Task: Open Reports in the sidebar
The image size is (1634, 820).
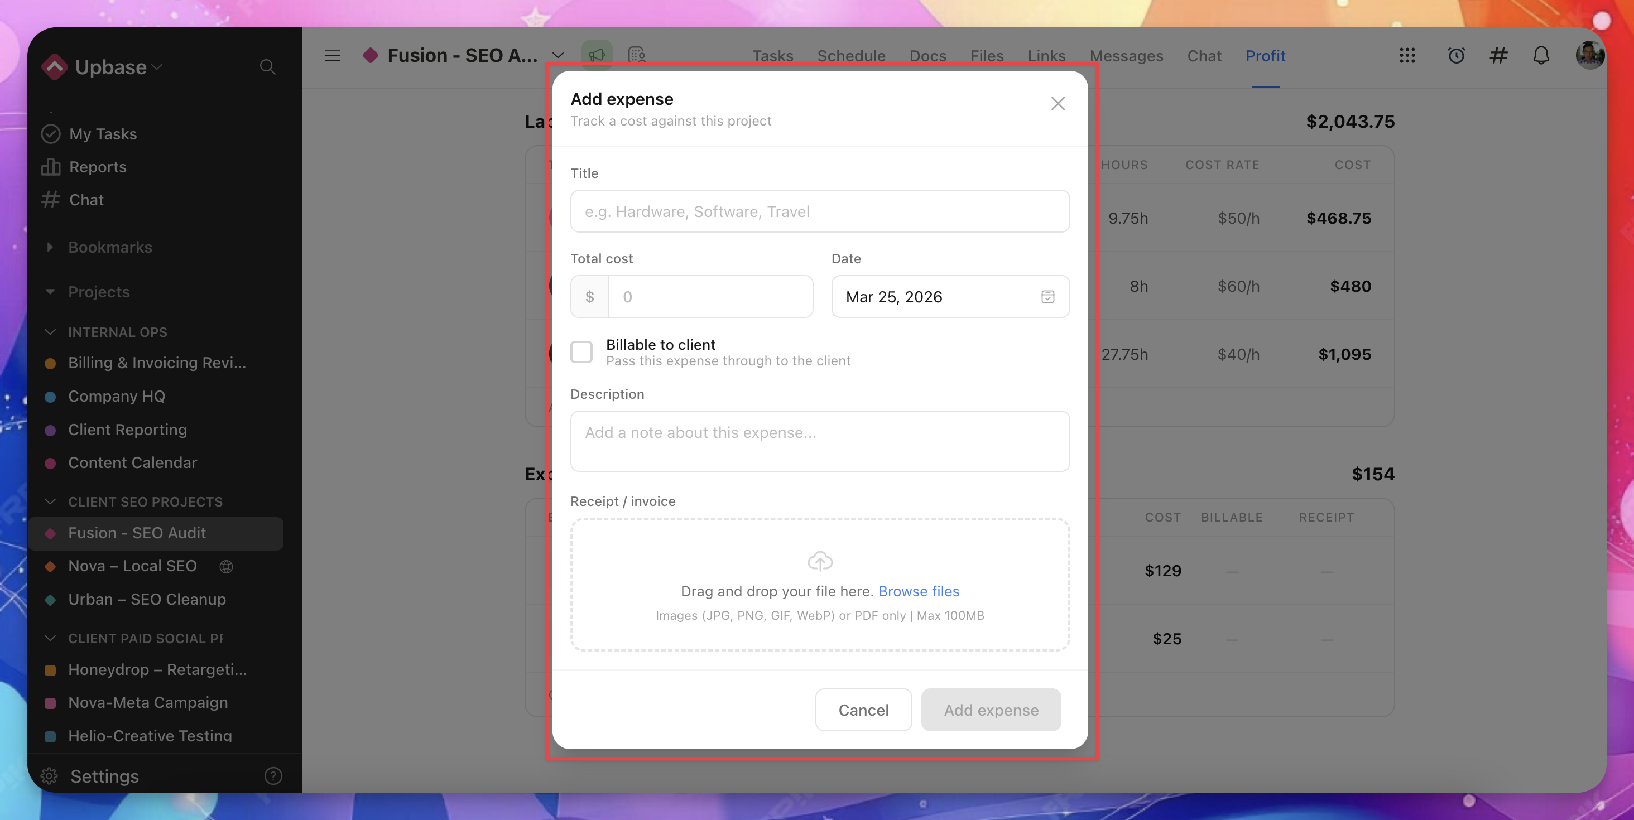Action: tap(97, 167)
